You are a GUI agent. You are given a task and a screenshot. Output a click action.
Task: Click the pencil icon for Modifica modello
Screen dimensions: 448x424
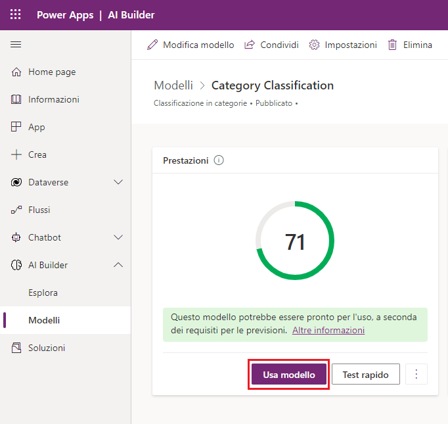click(x=152, y=45)
